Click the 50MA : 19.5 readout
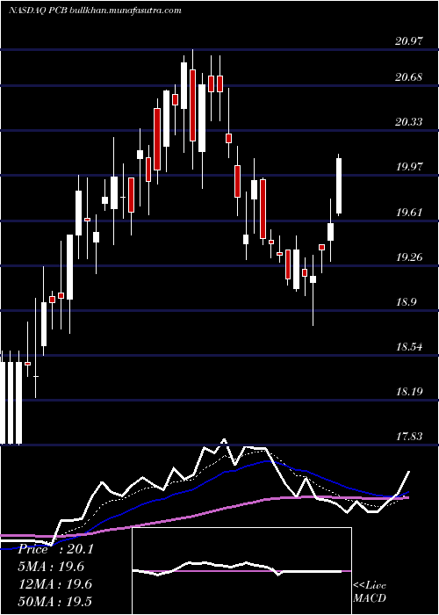This screenshot has height=615, width=439. tap(55, 601)
